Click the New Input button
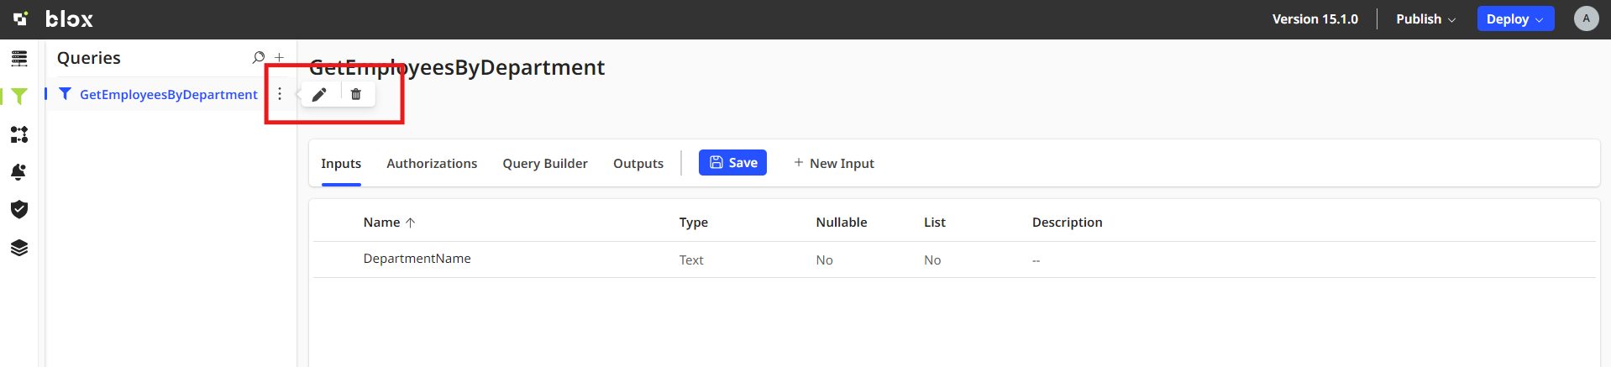This screenshot has height=367, width=1611. (834, 164)
